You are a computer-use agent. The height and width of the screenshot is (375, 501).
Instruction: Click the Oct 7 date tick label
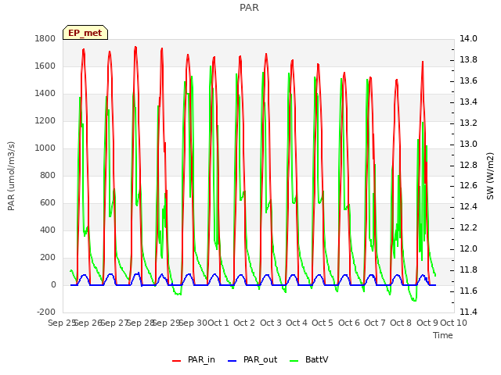pyautogui.click(x=375, y=323)
